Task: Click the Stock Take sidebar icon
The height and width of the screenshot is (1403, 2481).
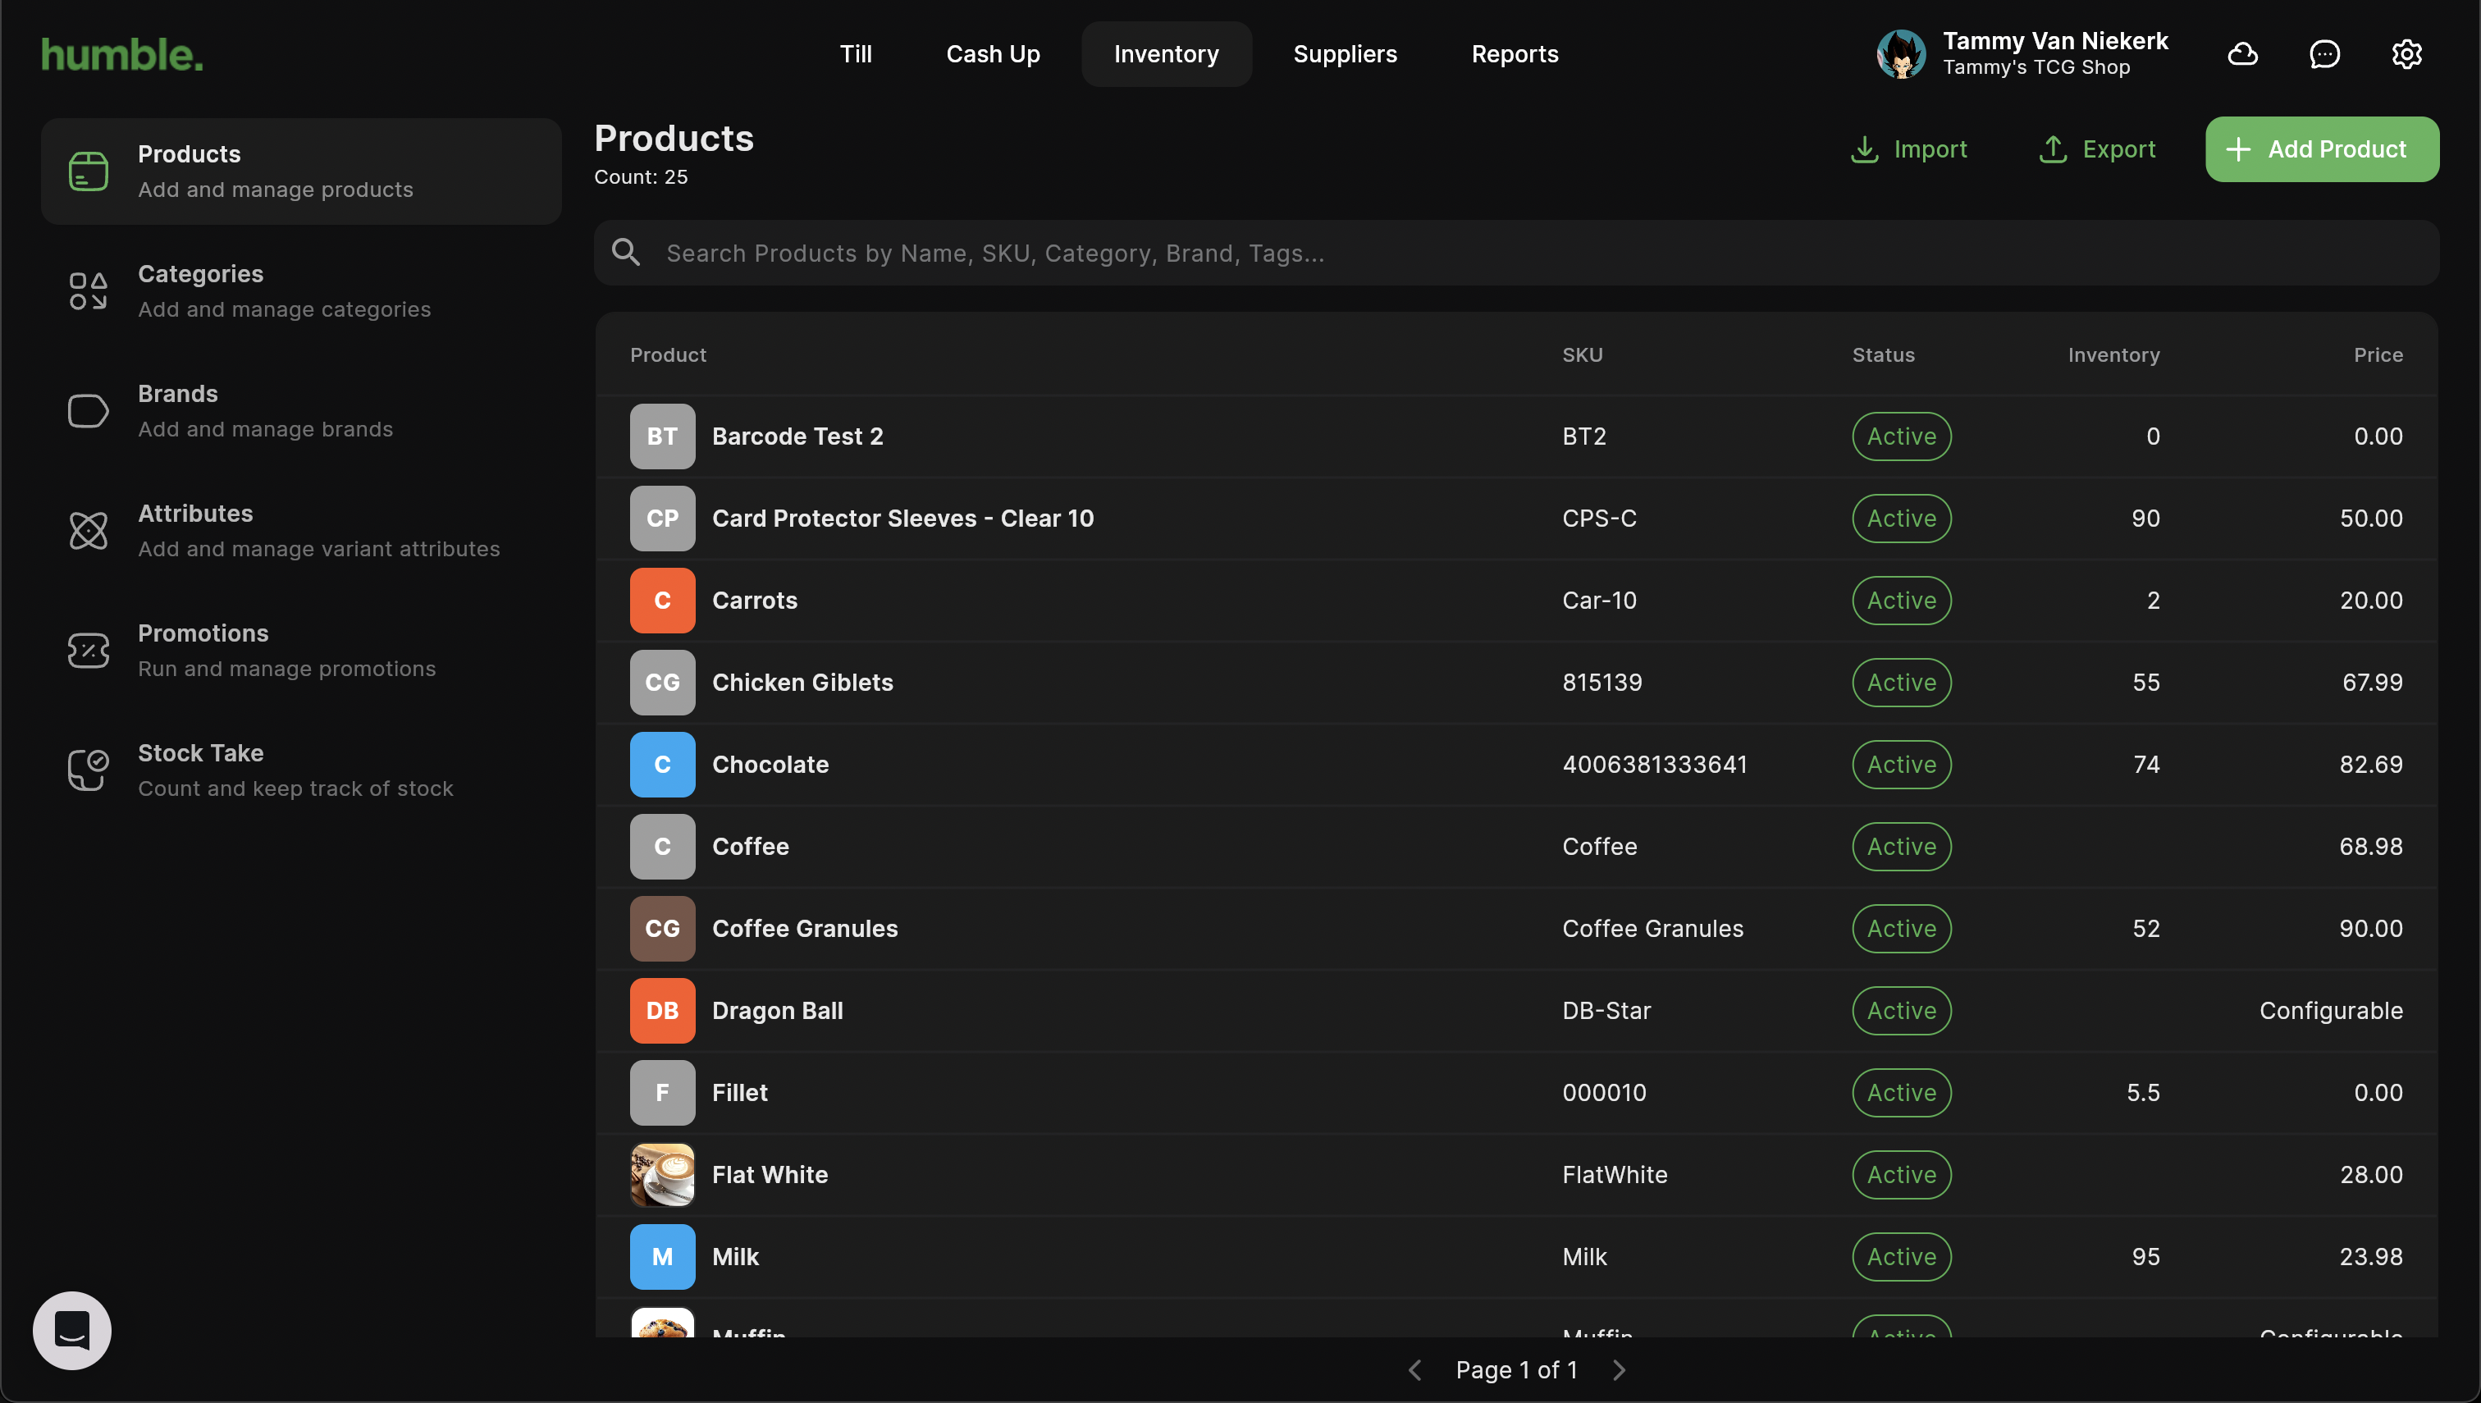Action: pyautogui.click(x=88, y=770)
